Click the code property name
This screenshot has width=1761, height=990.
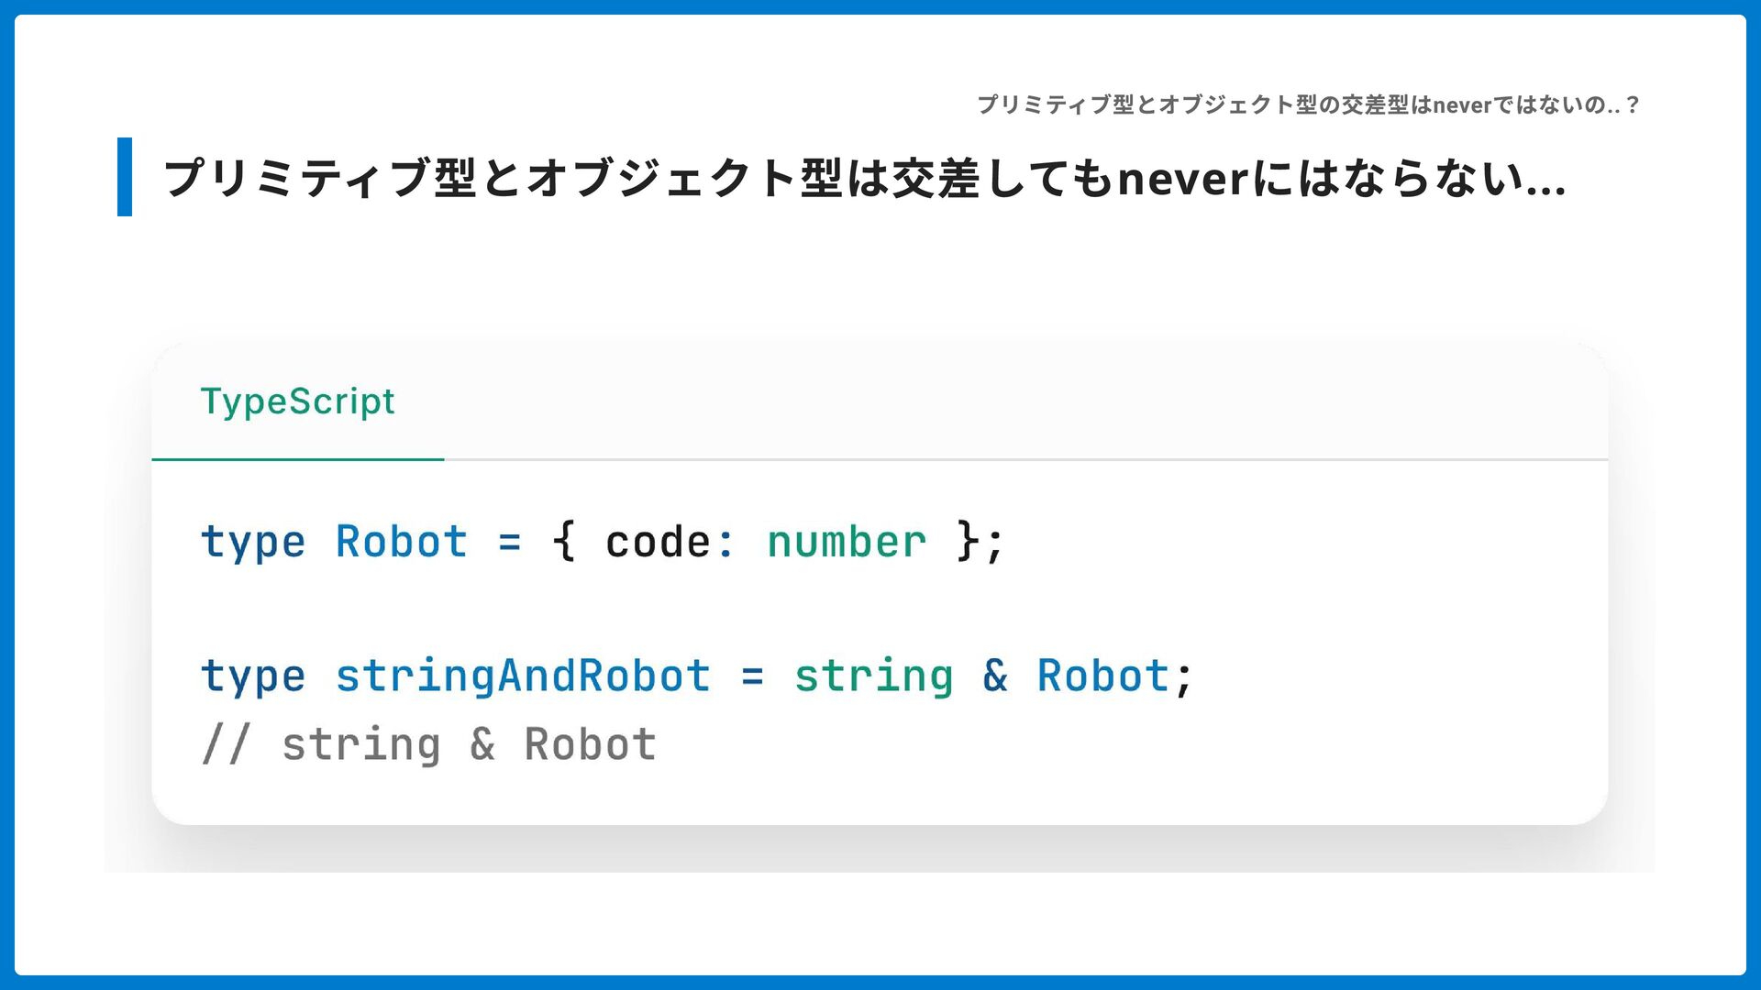(x=658, y=542)
